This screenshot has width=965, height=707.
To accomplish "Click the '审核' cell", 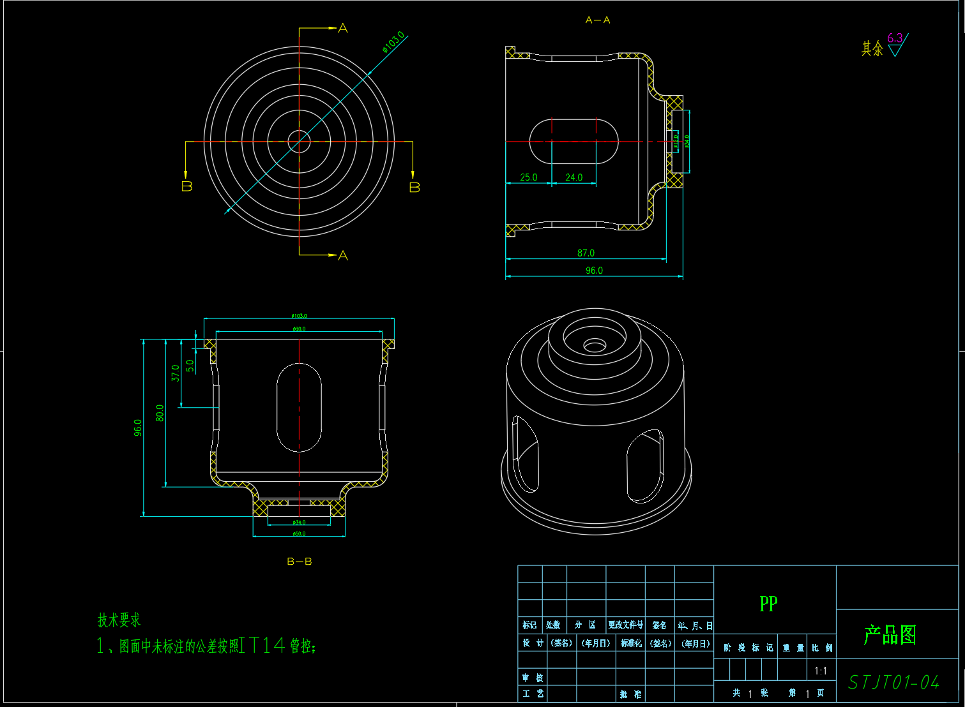I will pos(532,678).
